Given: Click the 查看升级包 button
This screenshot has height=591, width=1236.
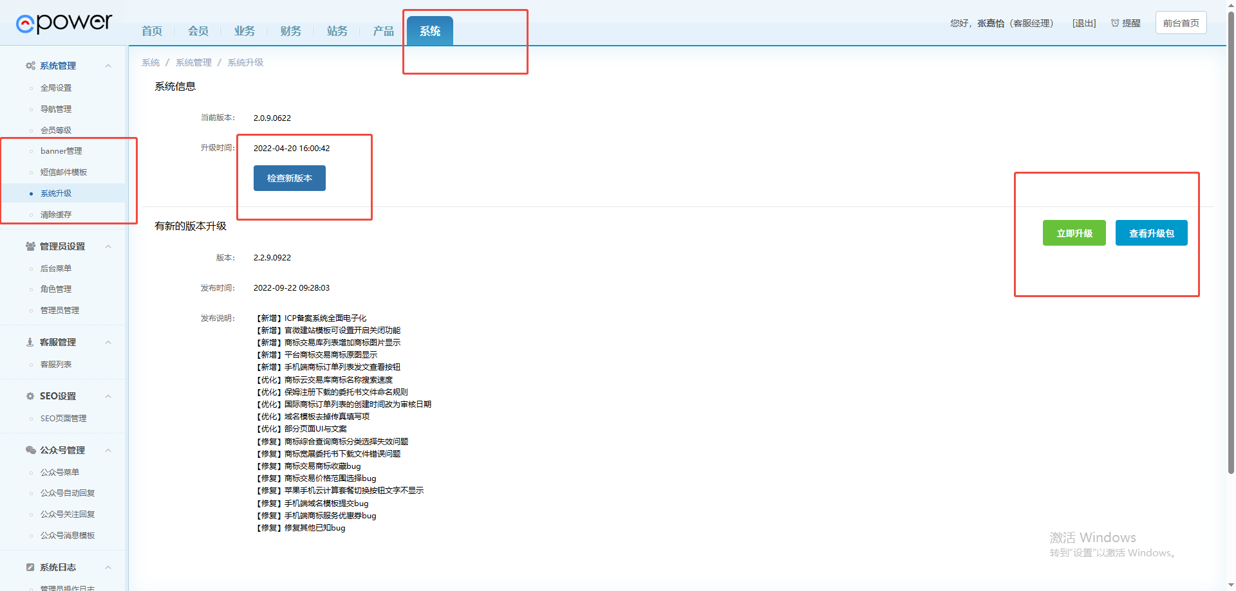Looking at the screenshot, I should [x=1151, y=233].
